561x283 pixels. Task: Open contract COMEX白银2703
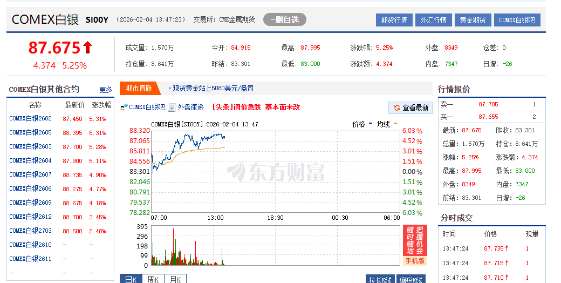(30, 230)
